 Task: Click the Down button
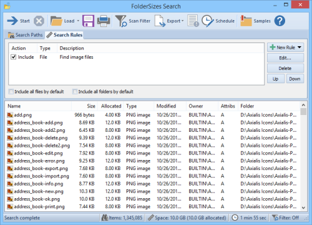pos(295,79)
